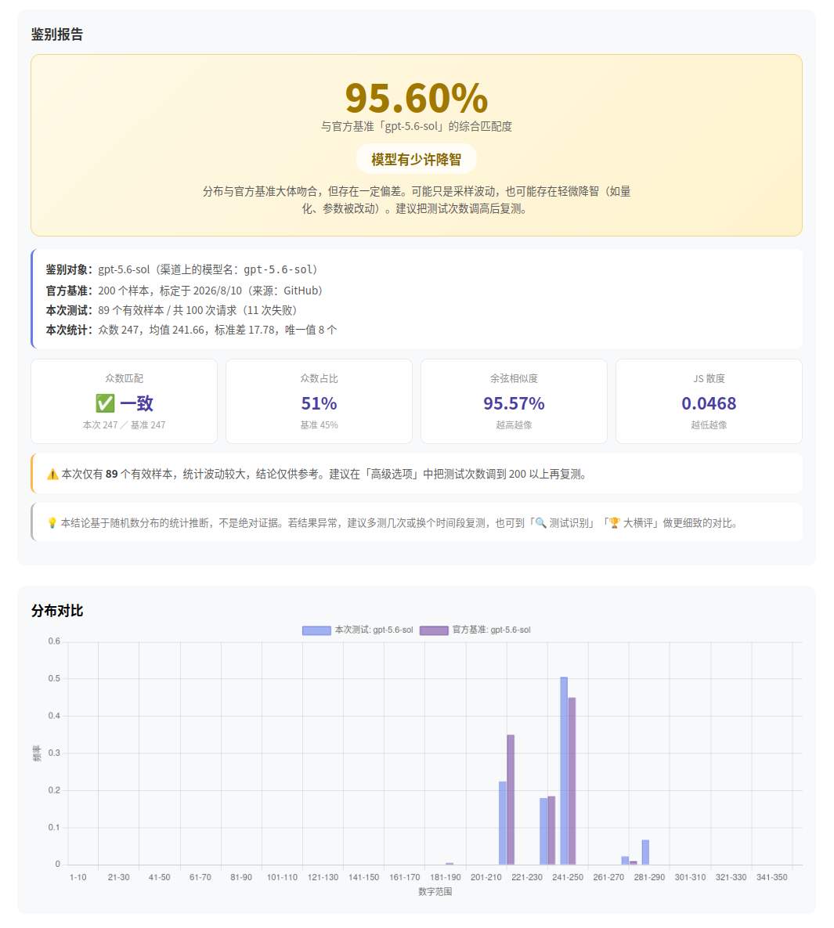
Task: Toggle the 本次测试: gpt-5.6-sol legend swatch
Action: [x=316, y=630]
